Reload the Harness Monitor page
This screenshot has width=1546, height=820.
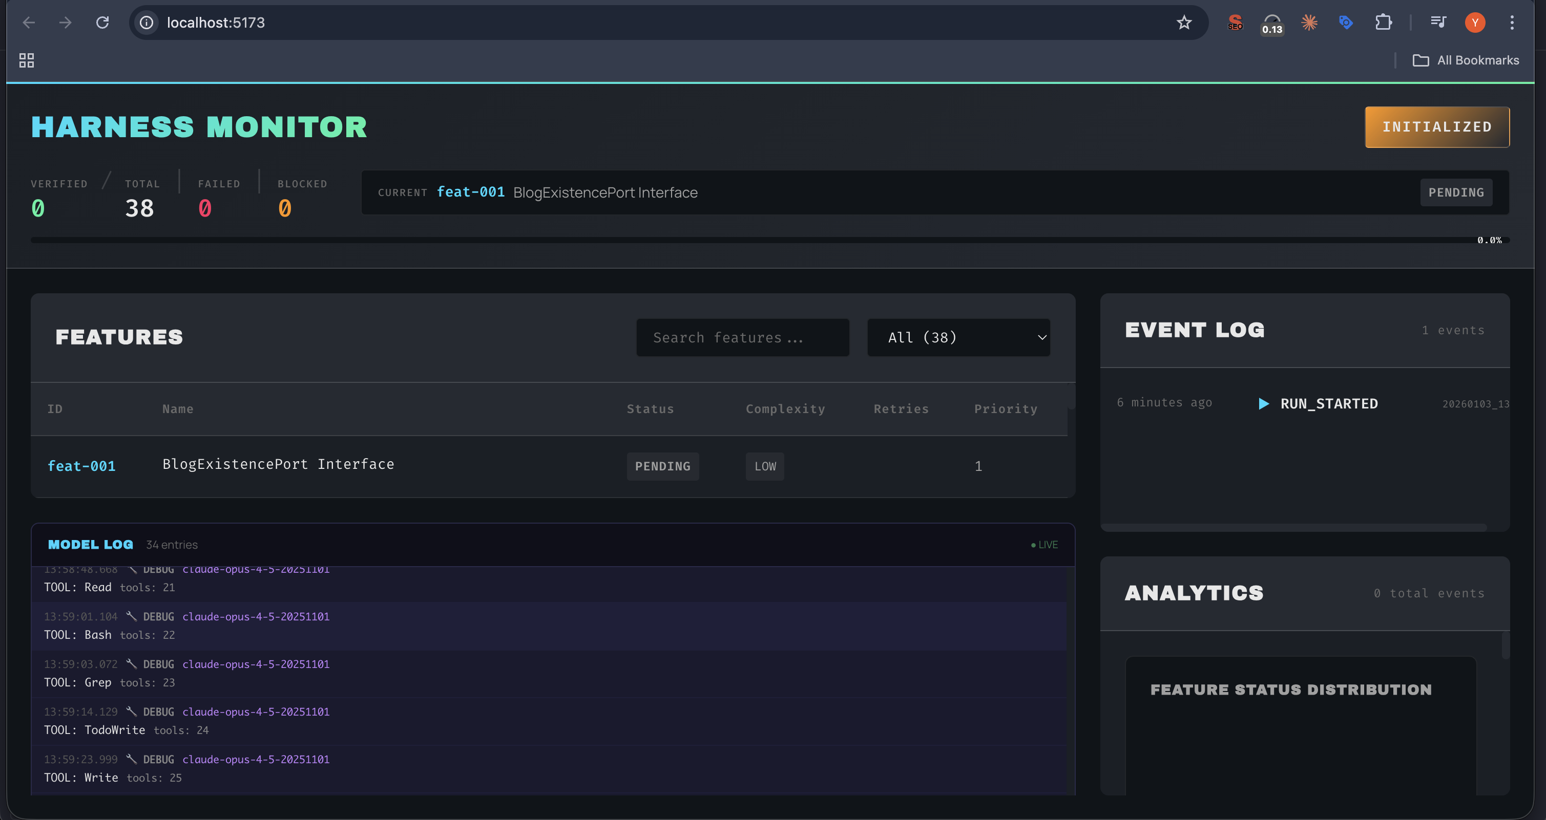tap(102, 22)
